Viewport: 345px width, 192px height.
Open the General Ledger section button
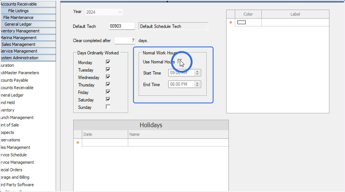coord(28,24)
